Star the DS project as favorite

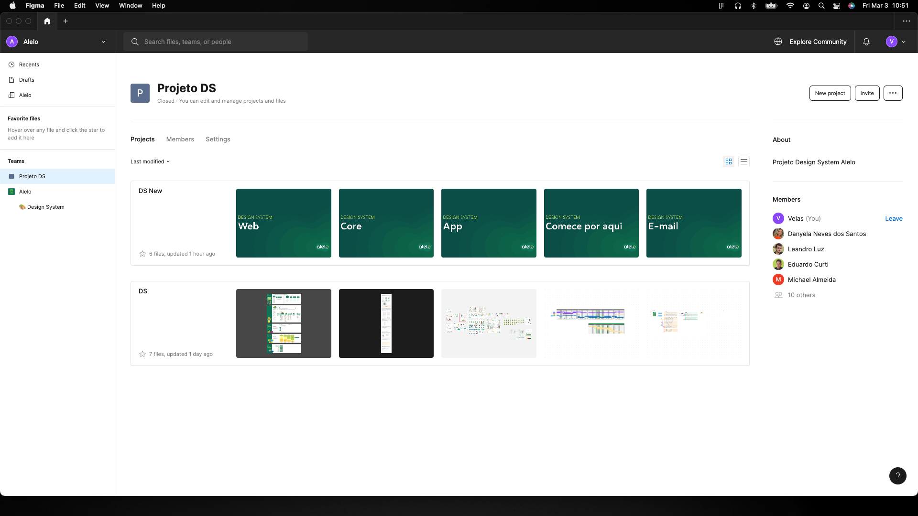(142, 354)
